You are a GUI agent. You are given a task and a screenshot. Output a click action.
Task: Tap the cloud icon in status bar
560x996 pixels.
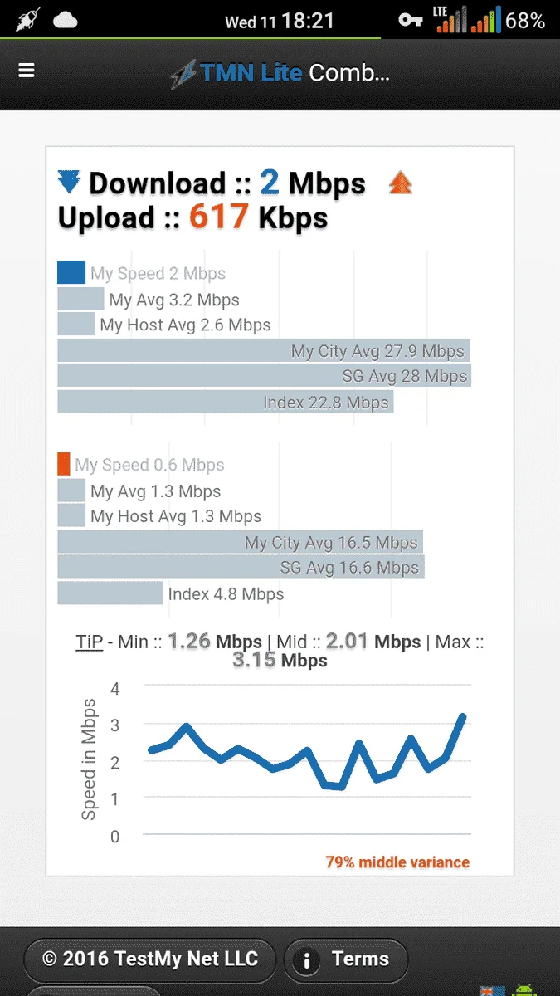tap(66, 19)
